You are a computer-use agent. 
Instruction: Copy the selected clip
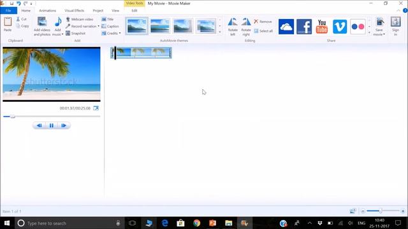pos(22,26)
